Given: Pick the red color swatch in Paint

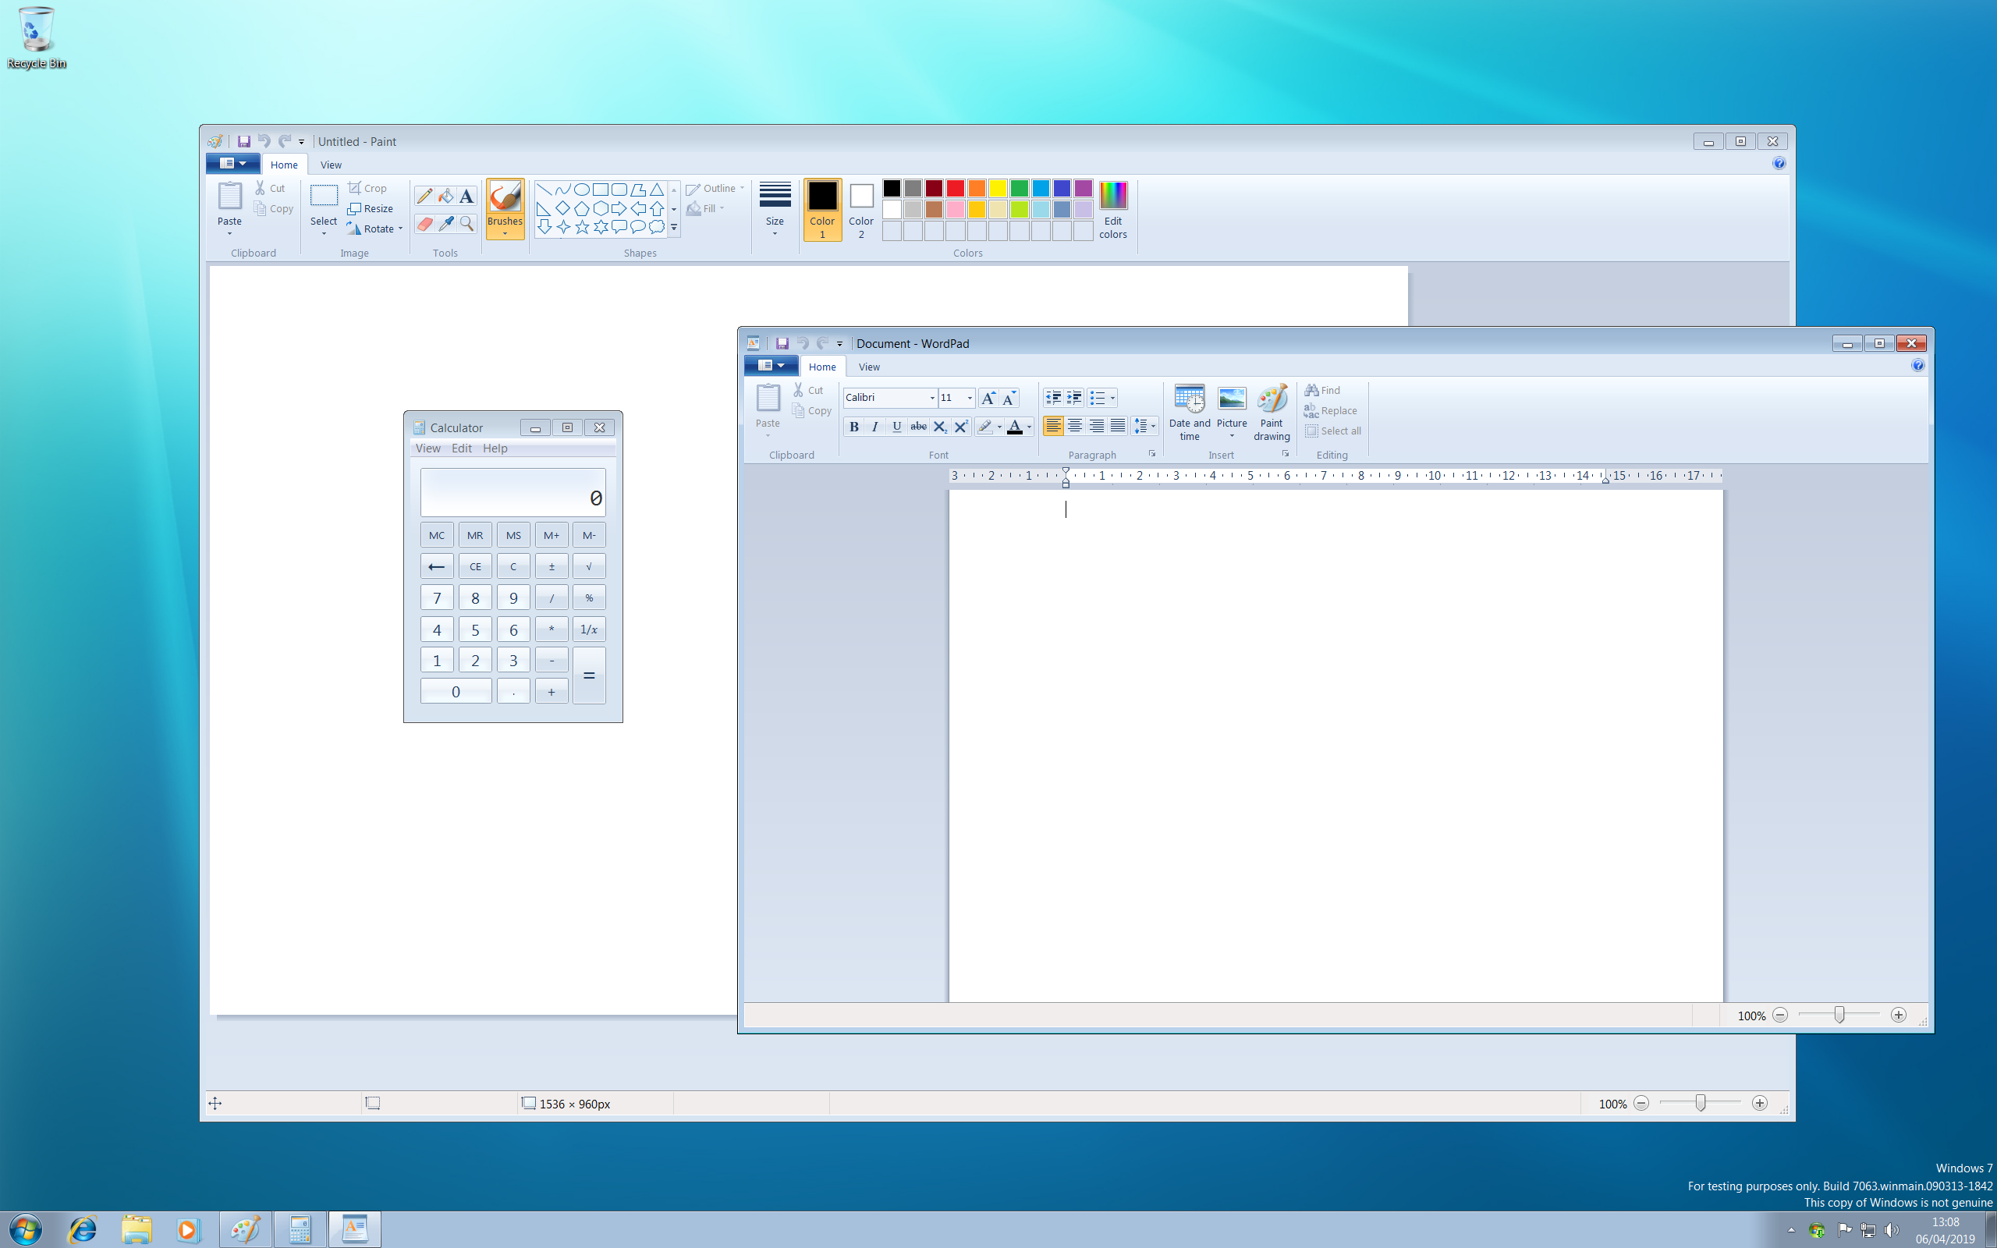Looking at the screenshot, I should coord(955,188).
